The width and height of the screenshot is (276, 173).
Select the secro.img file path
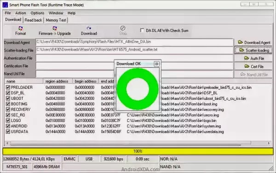point(173,115)
